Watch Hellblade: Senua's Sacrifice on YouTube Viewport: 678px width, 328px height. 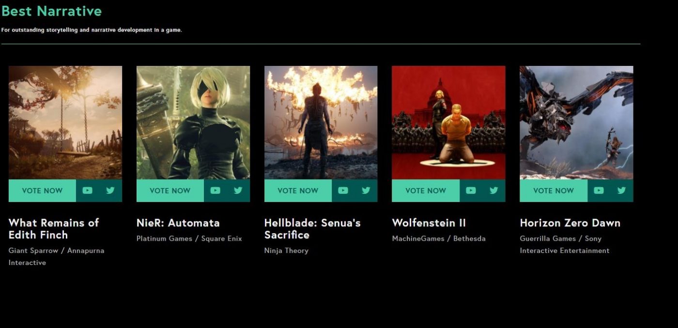[x=343, y=190]
